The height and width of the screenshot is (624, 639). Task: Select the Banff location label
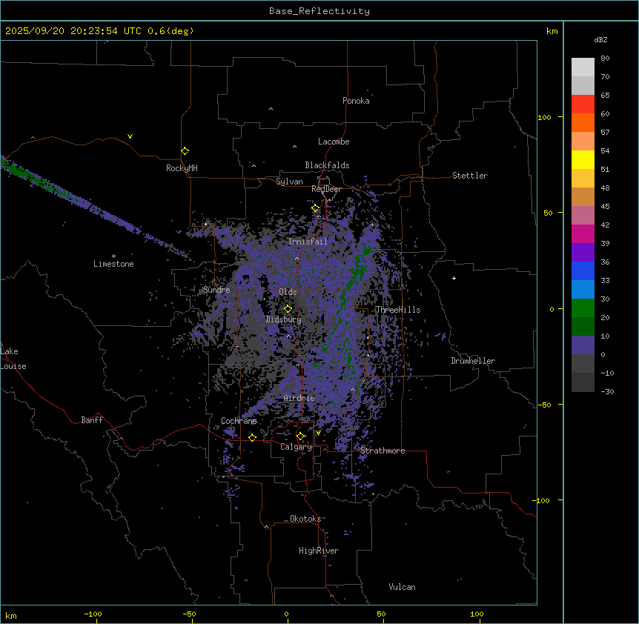[92, 420]
